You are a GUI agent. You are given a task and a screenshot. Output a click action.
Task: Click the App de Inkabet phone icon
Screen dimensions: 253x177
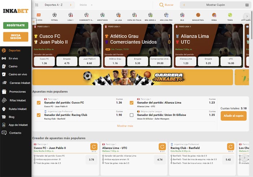tap(4, 125)
